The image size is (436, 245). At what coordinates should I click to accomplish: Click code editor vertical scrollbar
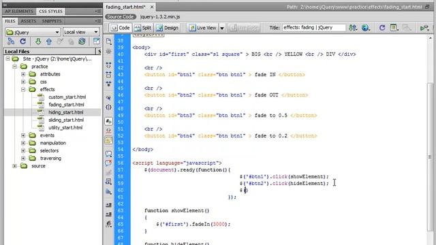click(430, 157)
